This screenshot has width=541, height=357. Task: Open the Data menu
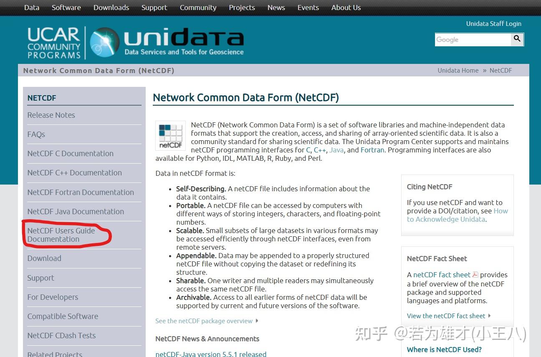coord(31,7)
